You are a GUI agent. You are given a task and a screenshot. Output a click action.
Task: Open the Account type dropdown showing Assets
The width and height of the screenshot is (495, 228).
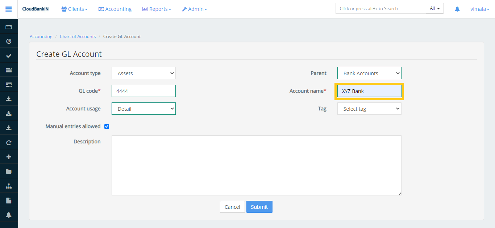pos(143,73)
